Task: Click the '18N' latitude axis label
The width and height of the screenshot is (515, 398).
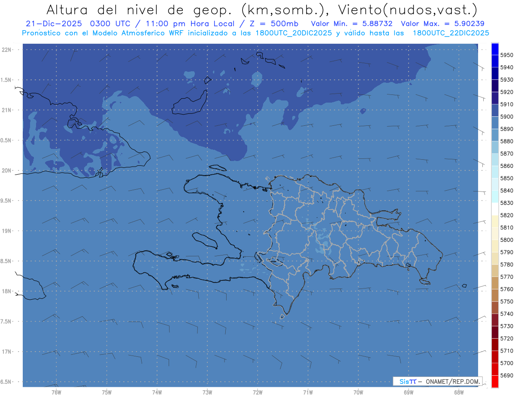Action: point(6,292)
